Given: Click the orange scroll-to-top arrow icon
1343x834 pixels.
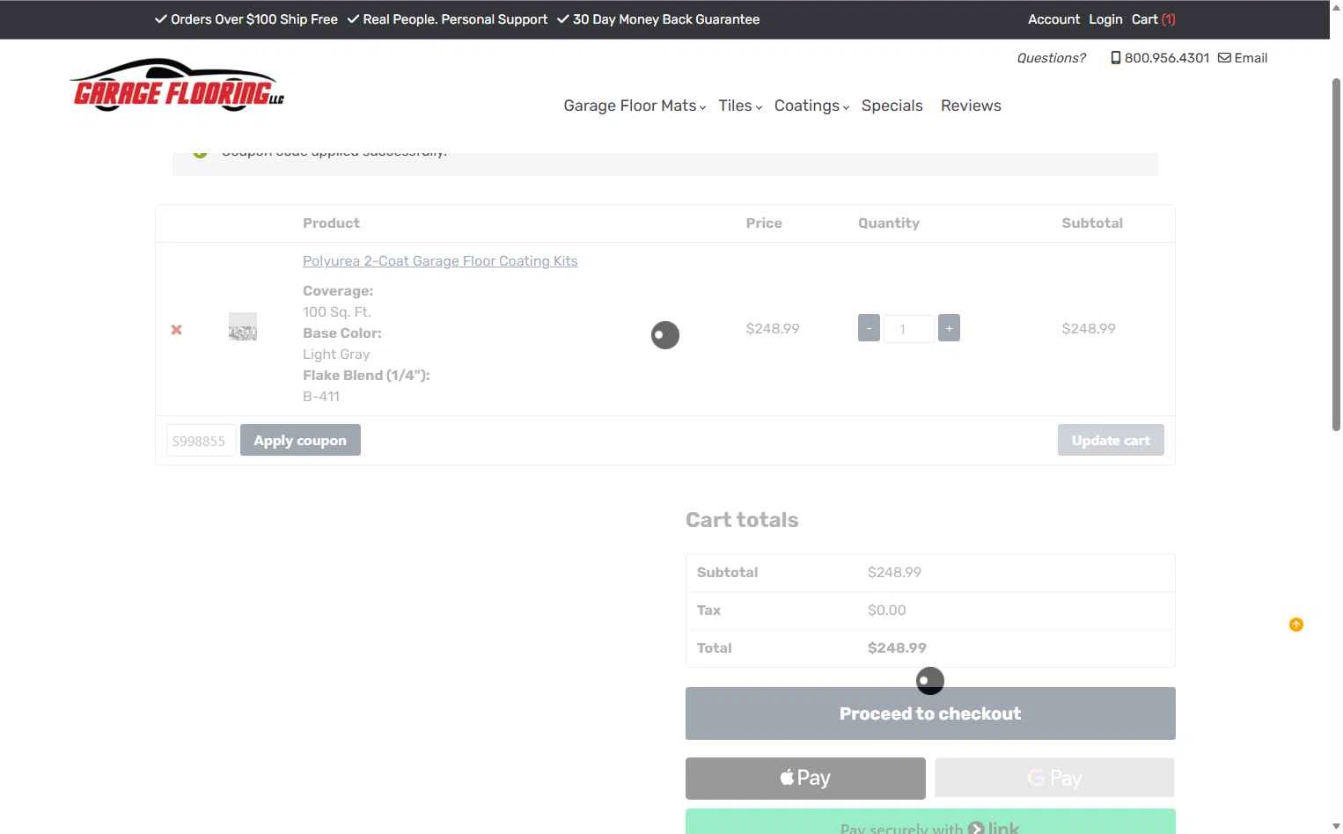Looking at the screenshot, I should point(1296,625).
